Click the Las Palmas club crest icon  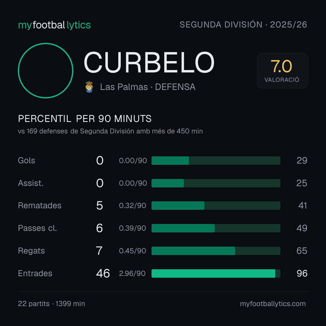coord(89,87)
